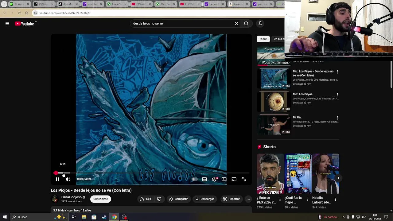393x221 pixels.
Task: Switch to the Amazon tab
Action: click(x=238, y=4)
